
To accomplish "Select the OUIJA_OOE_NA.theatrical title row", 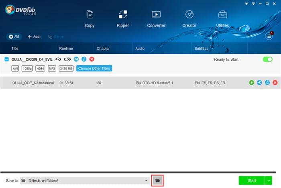I will [x=140, y=83].
